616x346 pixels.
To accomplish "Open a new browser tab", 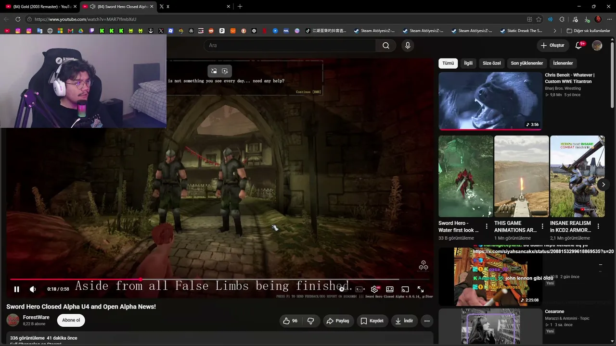I will click(240, 6).
